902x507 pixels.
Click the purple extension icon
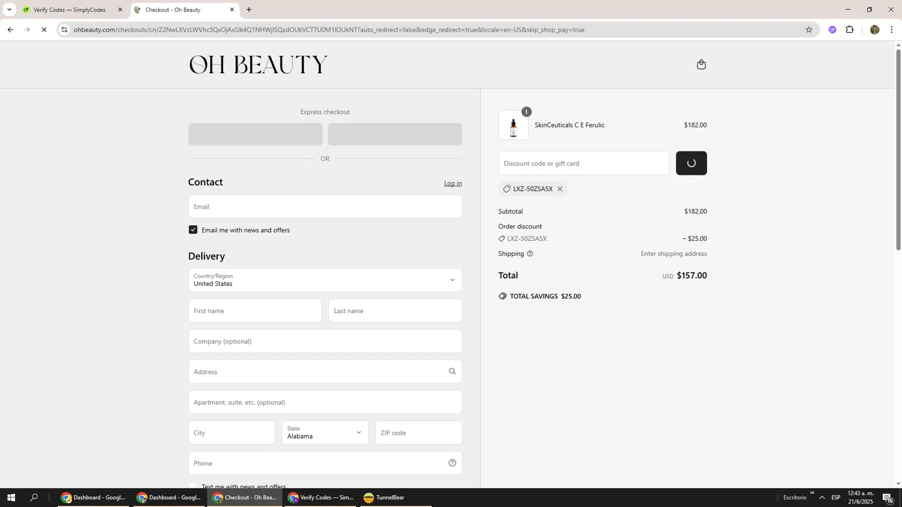click(x=832, y=29)
